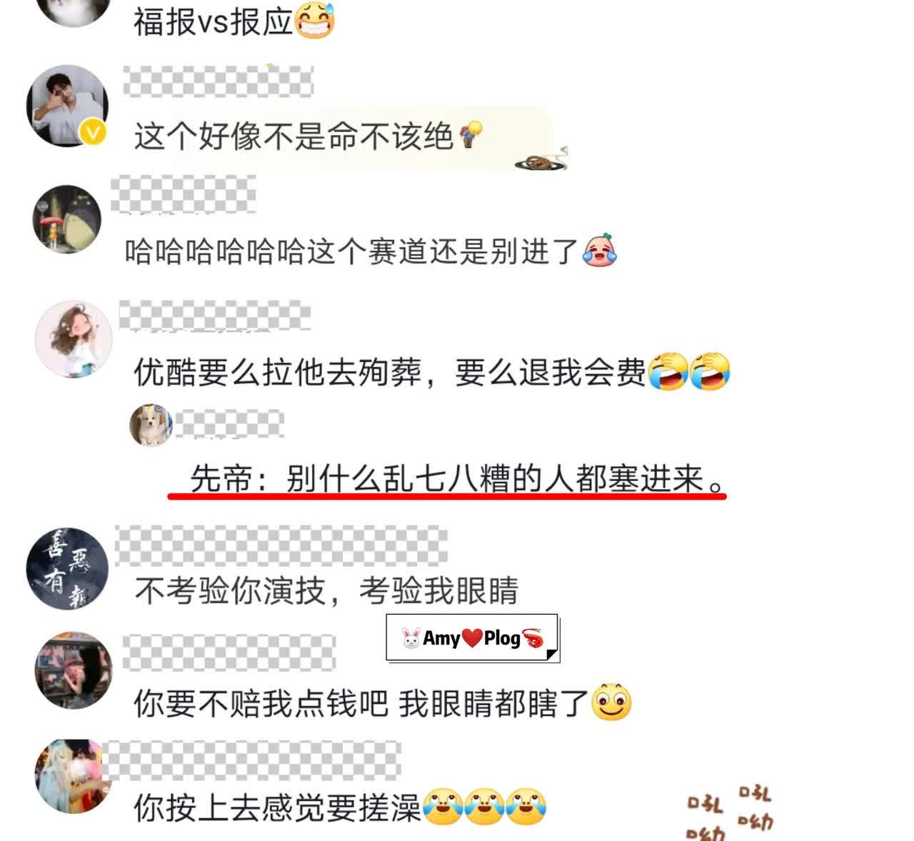Open the dark calligraphy avatar profile
This screenshot has height=841, width=914.
click(x=67, y=568)
